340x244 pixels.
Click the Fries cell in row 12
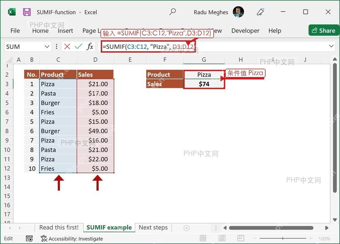pyautogui.click(x=58, y=168)
